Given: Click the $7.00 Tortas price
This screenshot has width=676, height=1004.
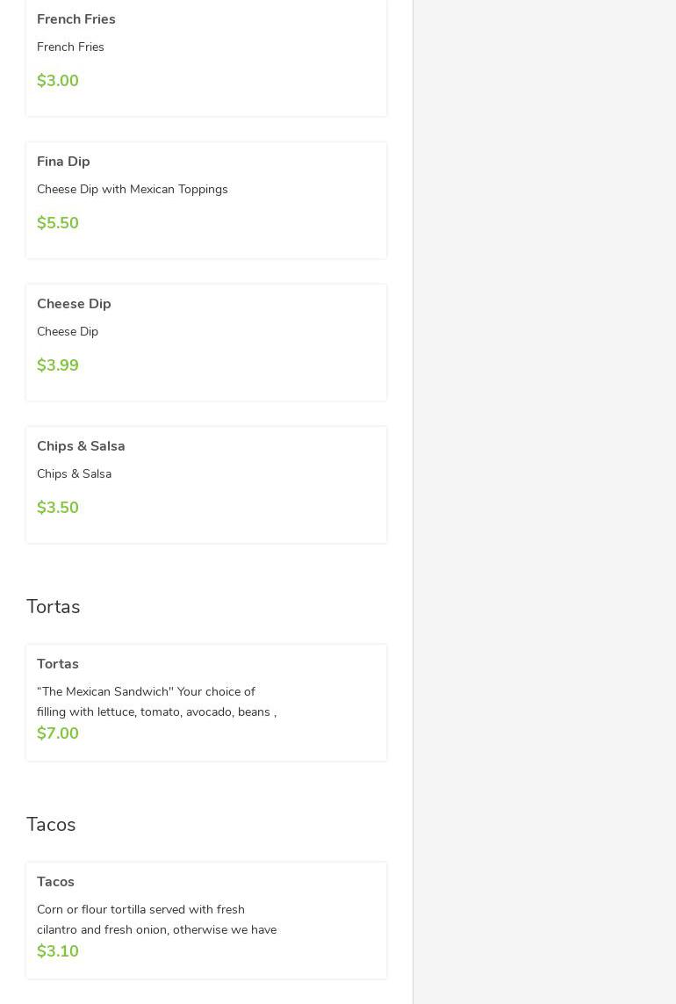Looking at the screenshot, I should click(58, 733).
